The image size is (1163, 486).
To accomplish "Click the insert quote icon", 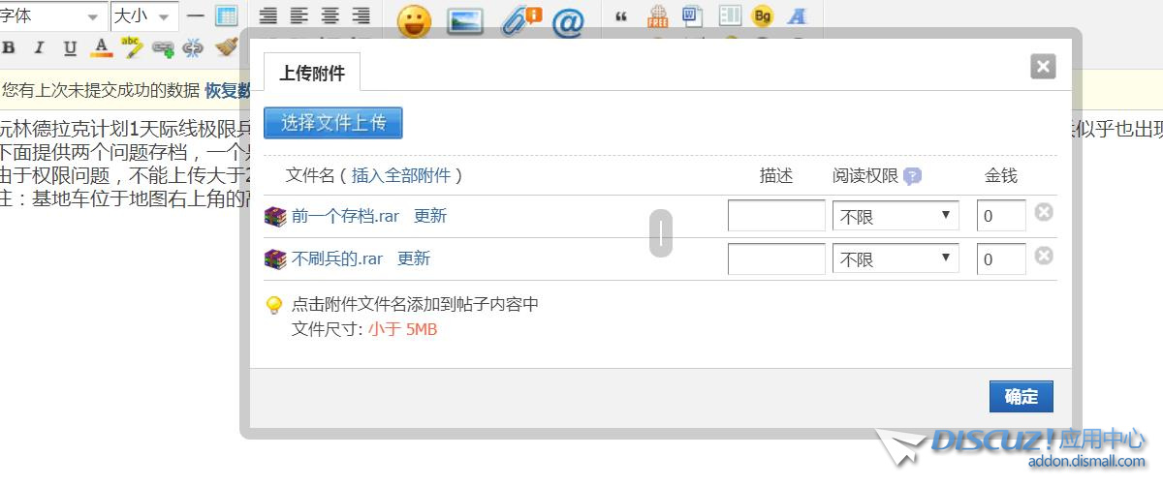I will [x=621, y=16].
